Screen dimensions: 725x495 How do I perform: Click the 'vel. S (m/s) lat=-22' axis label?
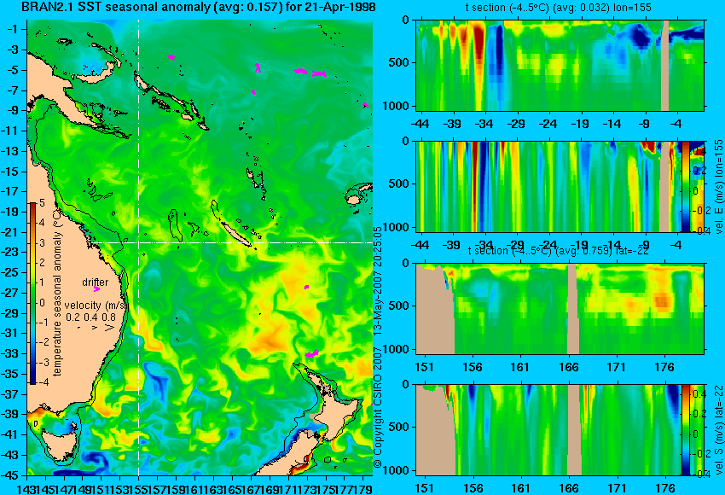pos(718,429)
